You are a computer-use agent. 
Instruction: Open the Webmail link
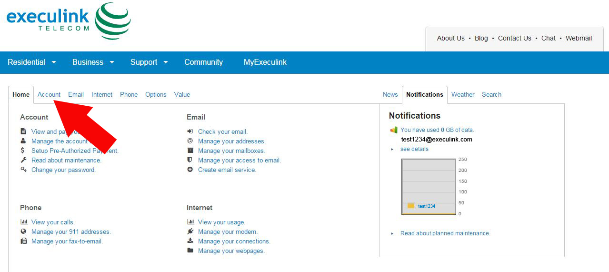[579, 38]
